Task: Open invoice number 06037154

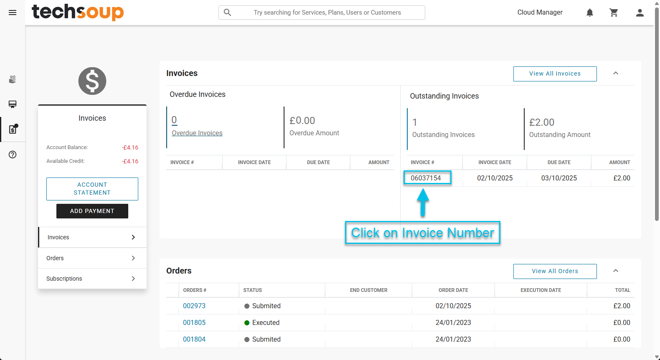Action: 426,178
